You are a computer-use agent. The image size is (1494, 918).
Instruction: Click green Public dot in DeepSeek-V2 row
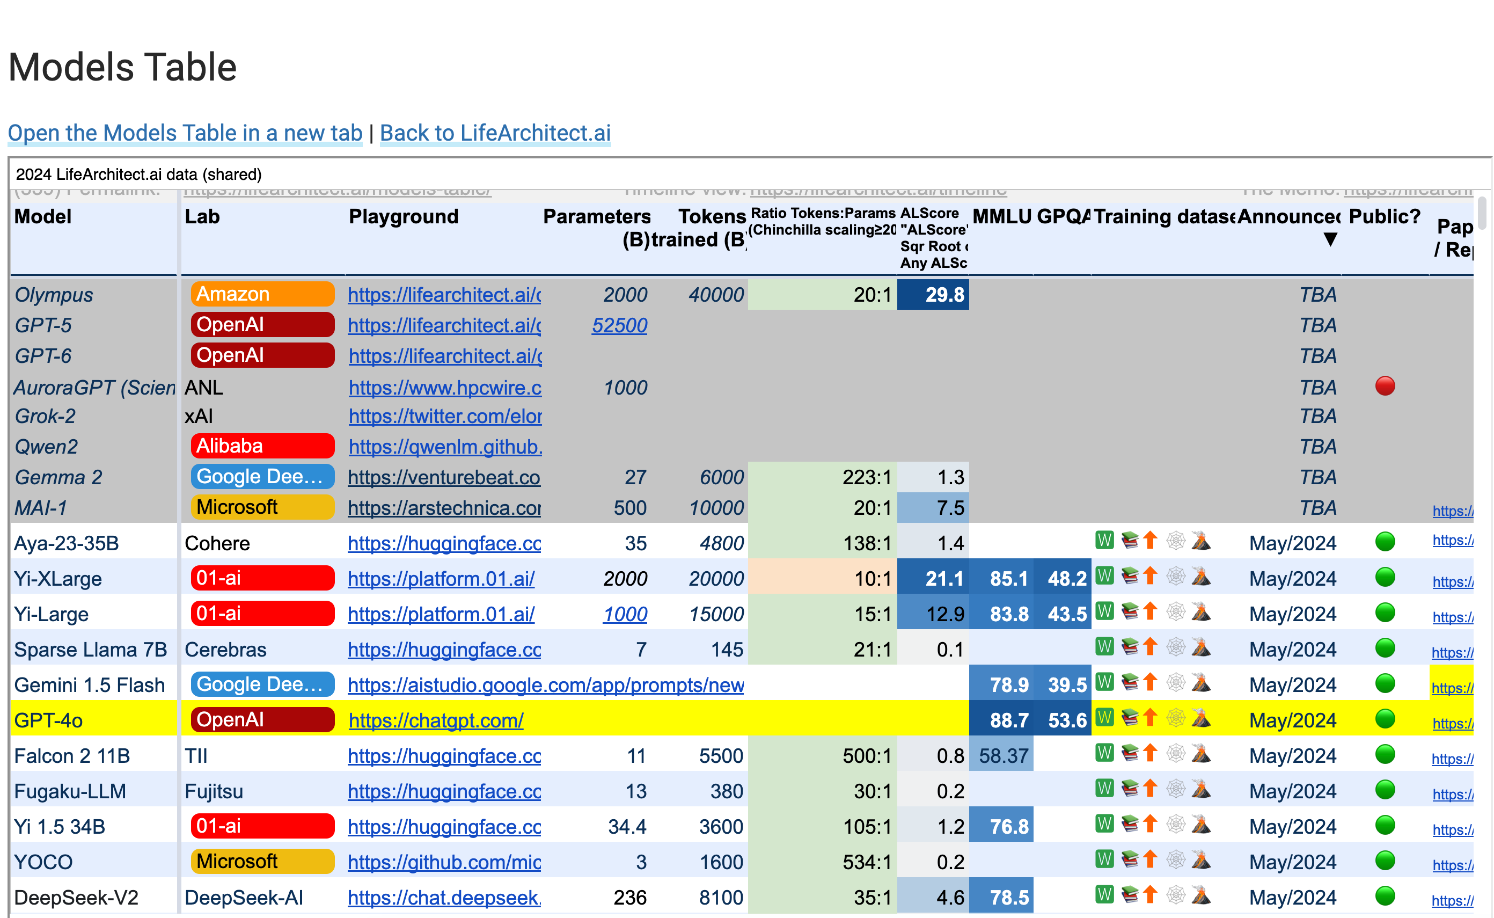[x=1385, y=895]
